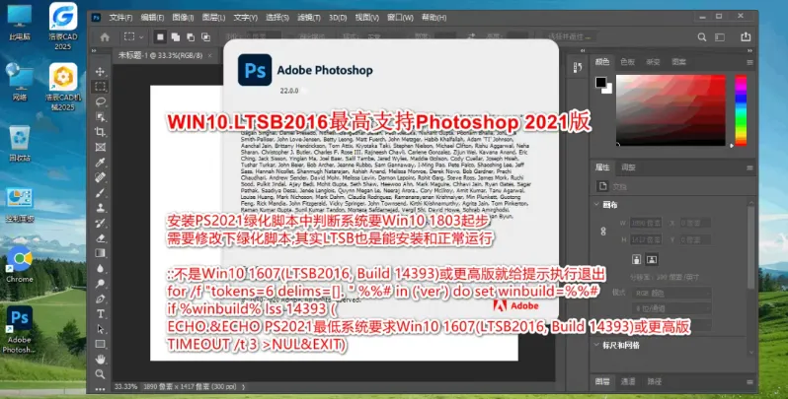Open the Color panel options menu

coord(749,63)
